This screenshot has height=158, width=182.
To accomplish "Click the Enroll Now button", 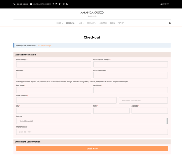I will click(92, 149).
